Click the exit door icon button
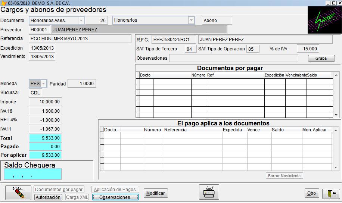The width and height of the screenshot is (342, 203). click(331, 193)
